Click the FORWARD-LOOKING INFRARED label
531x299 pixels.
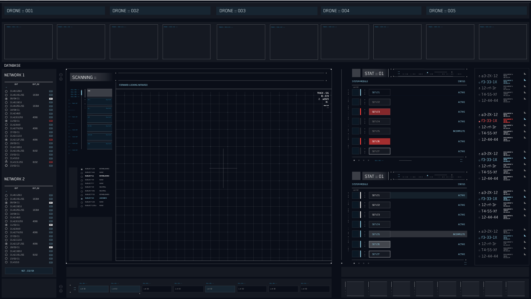(133, 85)
